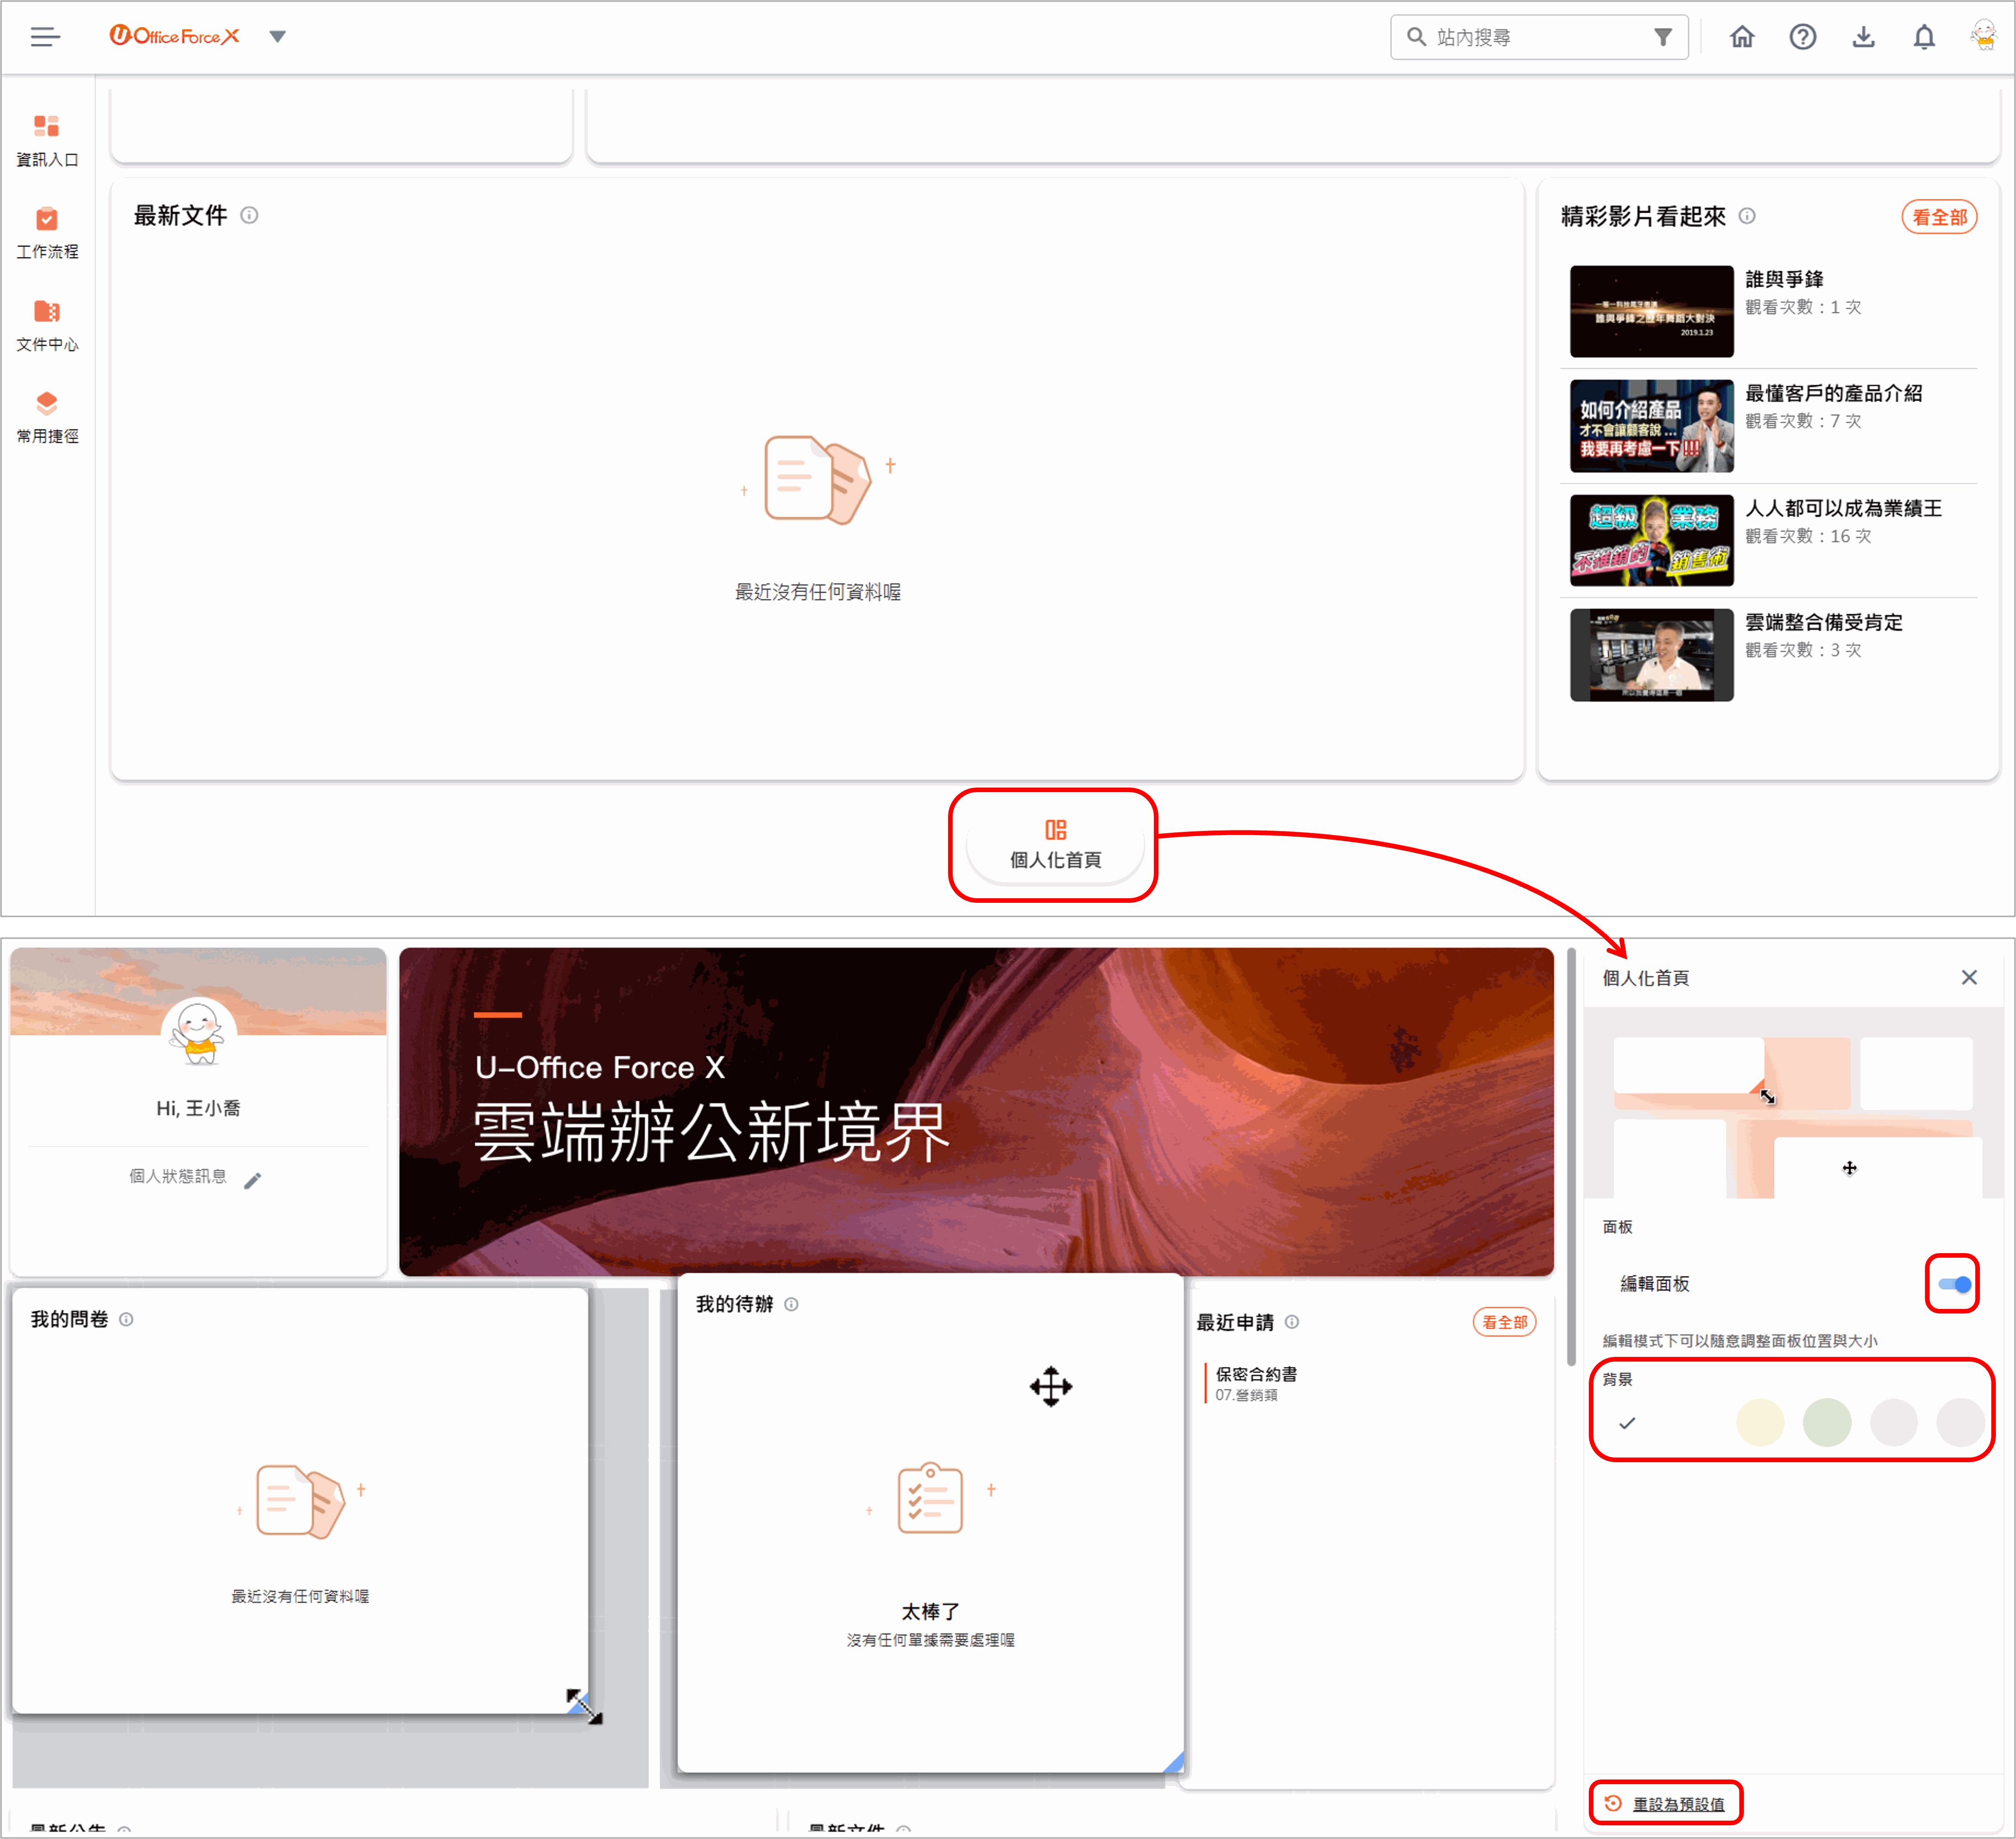Image resolution: width=2016 pixels, height=1839 pixels.
Task: Open help question mark icon
Action: coord(1802,37)
